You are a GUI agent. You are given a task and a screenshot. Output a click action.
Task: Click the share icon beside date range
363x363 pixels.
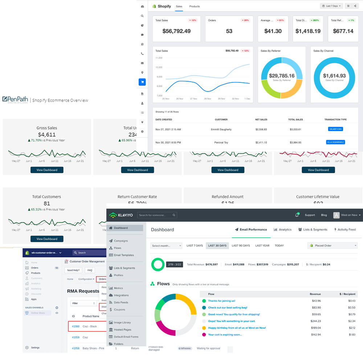pos(355,6)
